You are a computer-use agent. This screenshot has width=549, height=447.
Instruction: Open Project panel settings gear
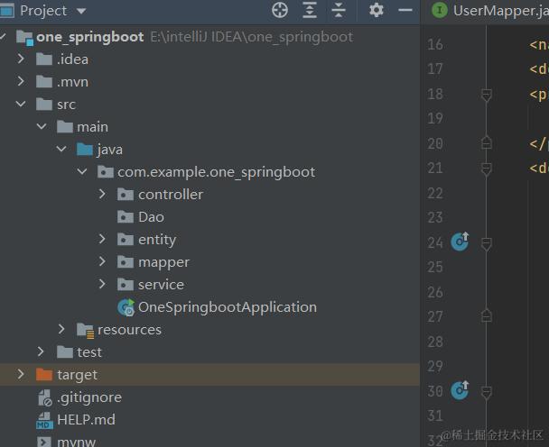(x=377, y=11)
